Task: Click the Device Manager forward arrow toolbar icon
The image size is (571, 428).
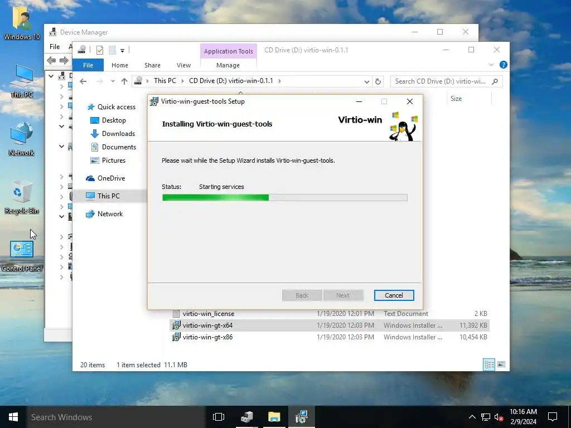Action: pos(64,60)
